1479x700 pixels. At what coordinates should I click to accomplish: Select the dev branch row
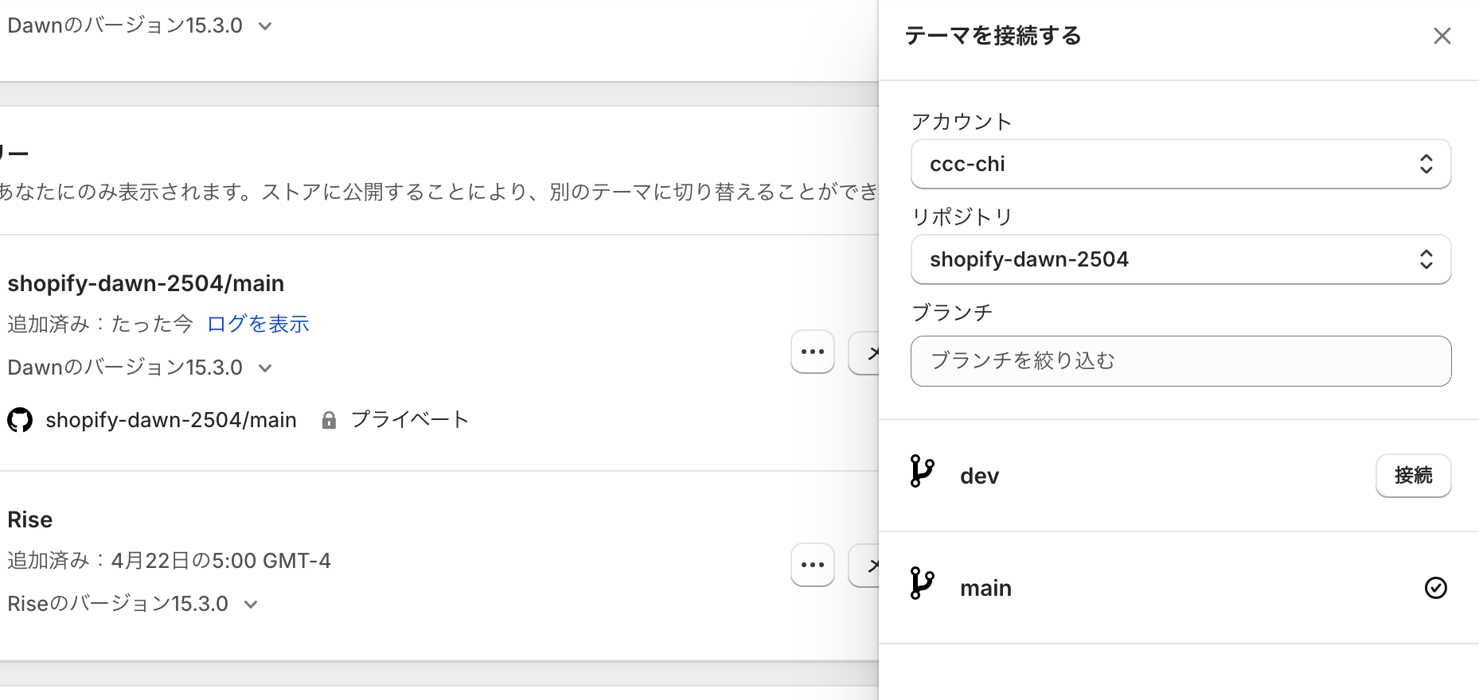pos(1114,475)
